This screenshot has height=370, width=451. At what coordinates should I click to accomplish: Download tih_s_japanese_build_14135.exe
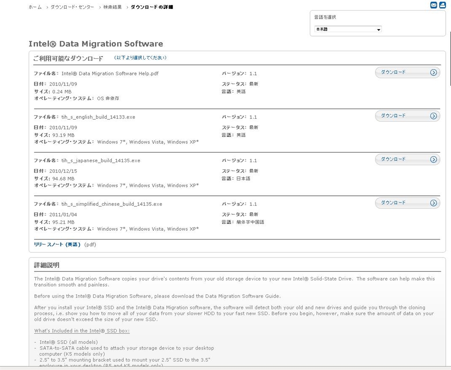[393, 159]
